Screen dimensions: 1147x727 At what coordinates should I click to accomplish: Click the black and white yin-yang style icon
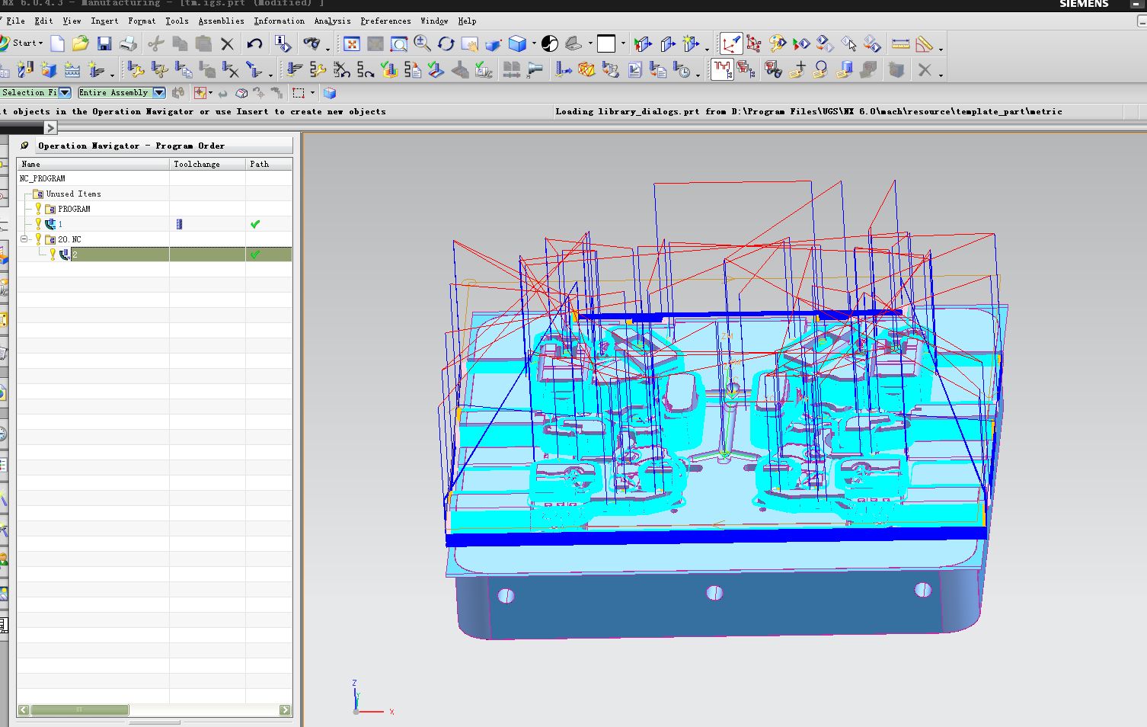[549, 43]
